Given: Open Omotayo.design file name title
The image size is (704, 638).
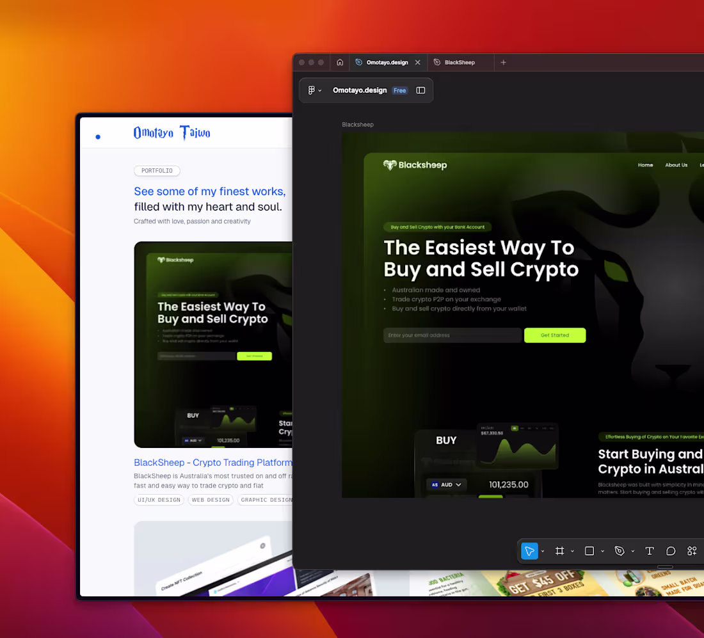Looking at the screenshot, I should click(360, 90).
